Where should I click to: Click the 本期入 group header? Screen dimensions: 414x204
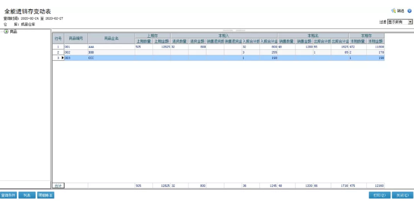[x=224, y=35]
